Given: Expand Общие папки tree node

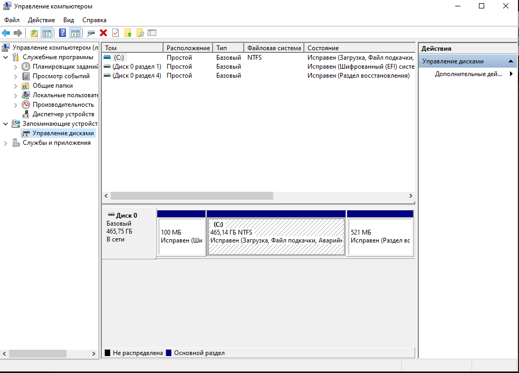Looking at the screenshot, I should point(15,86).
